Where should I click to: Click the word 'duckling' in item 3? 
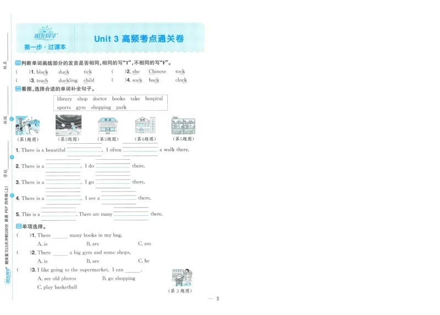(68, 80)
